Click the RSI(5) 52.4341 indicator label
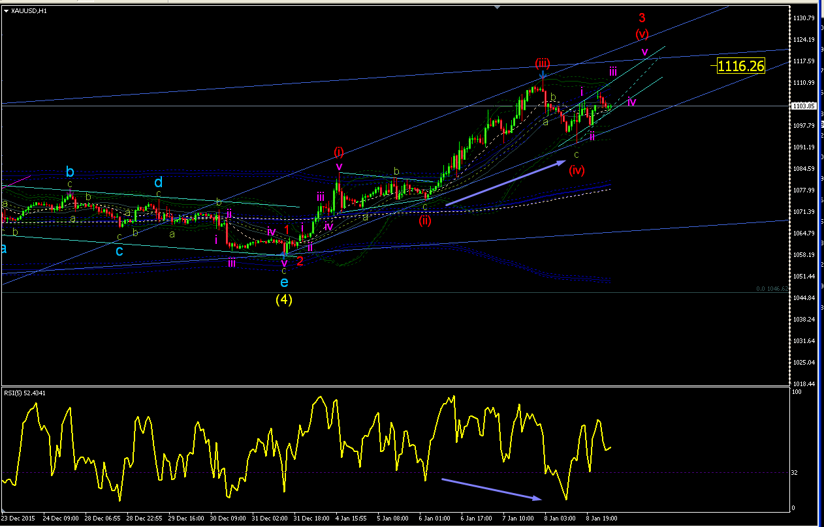The height and width of the screenshot is (527, 824). click(x=26, y=393)
